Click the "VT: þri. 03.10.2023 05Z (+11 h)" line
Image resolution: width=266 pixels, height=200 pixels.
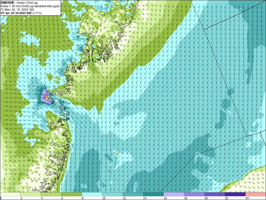pyautogui.click(x=21, y=13)
